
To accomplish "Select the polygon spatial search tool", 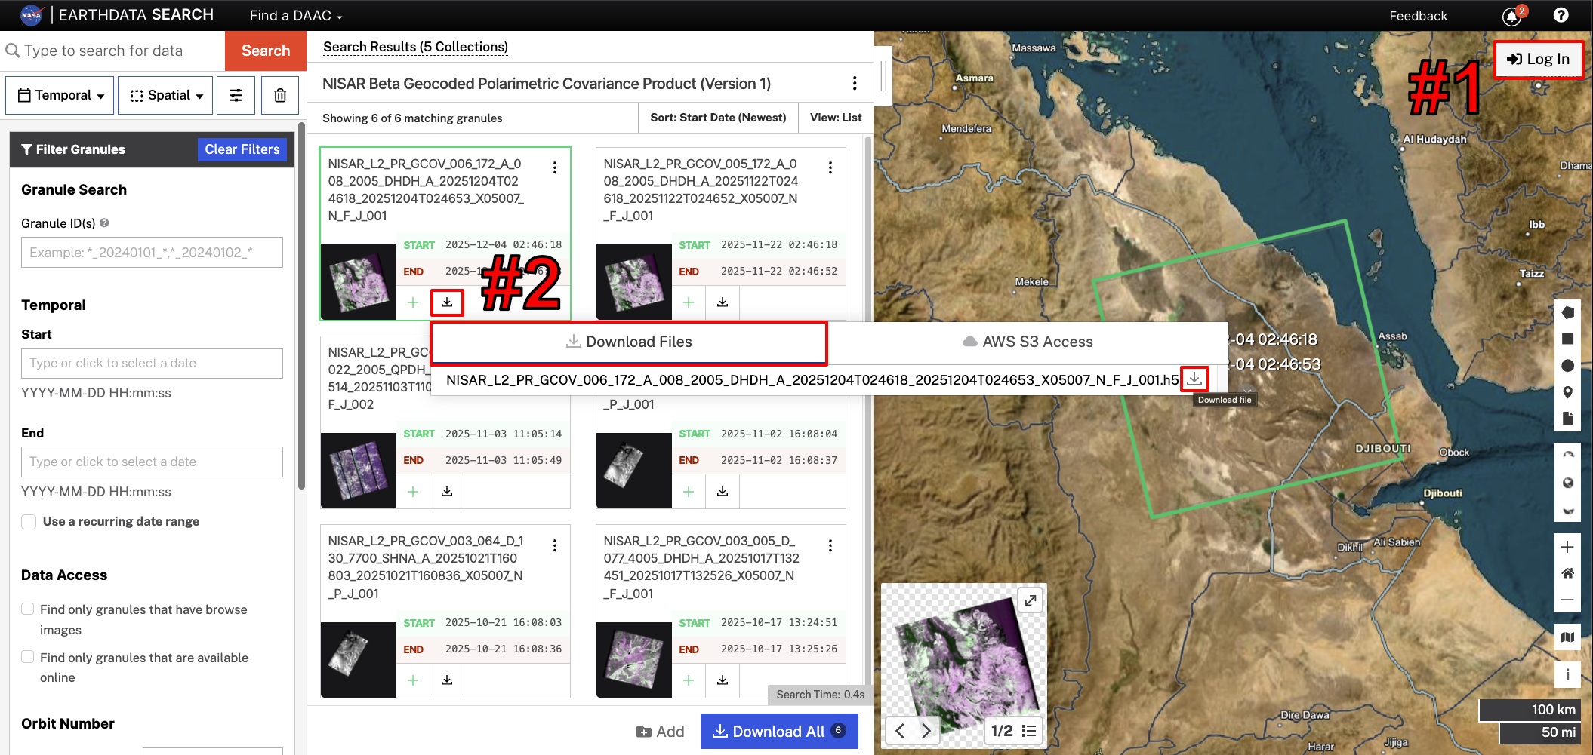I will (x=1567, y=312).
